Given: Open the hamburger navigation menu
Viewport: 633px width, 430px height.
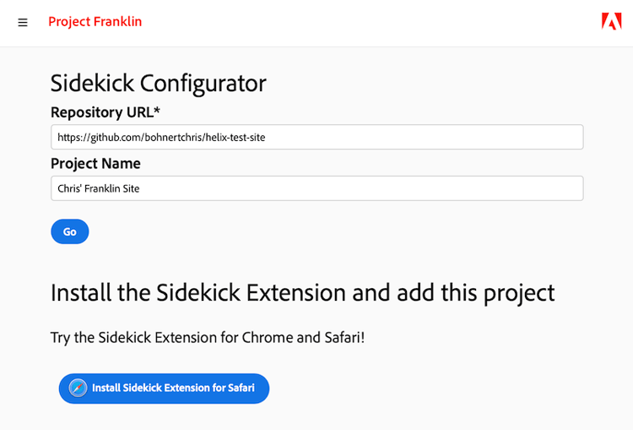Looking at the screenshot, I should [x=23, y=23].
